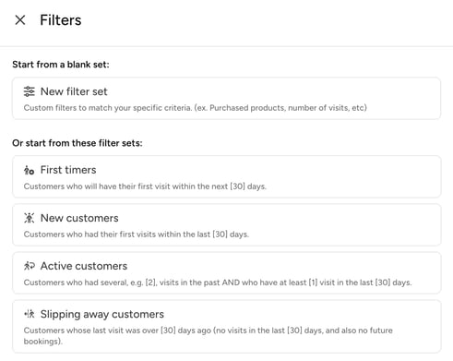Click the custom filters description text

(x=196, y=108)
